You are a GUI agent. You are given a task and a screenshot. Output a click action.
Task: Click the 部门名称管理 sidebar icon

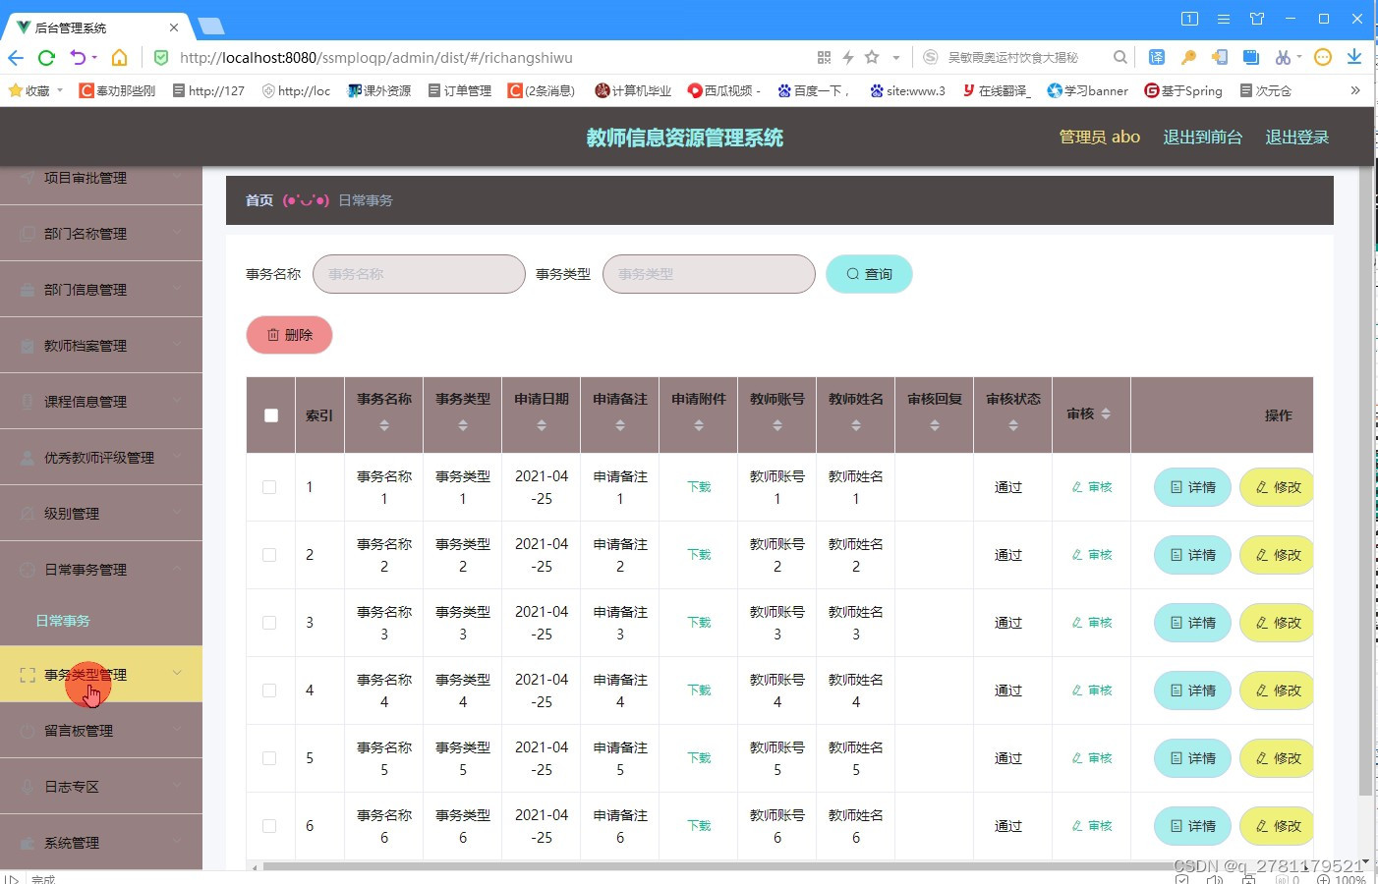click(x=28, y=234)
